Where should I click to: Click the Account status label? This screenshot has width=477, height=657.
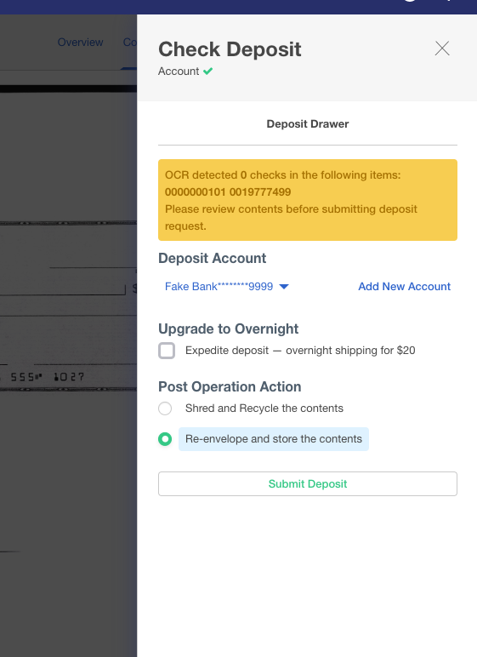tap(179, 71)
